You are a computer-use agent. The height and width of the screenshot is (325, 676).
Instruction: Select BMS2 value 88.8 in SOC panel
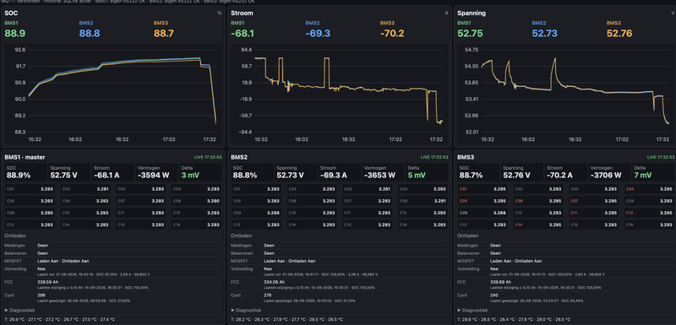coord(90,33)
